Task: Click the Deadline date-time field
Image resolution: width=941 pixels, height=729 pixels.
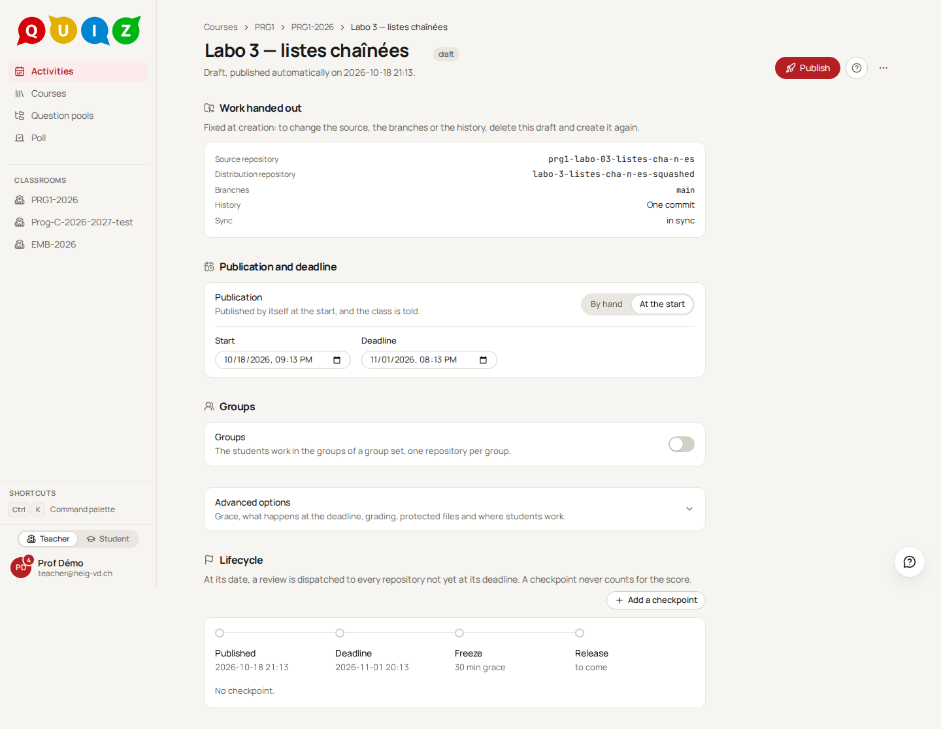Action: [429, 360]
